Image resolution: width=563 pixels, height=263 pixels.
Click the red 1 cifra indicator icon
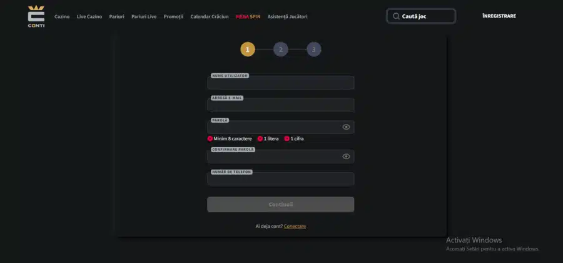coord(287,138)
